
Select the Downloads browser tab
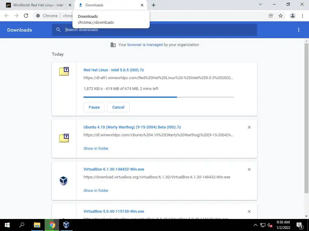(110, 5)
